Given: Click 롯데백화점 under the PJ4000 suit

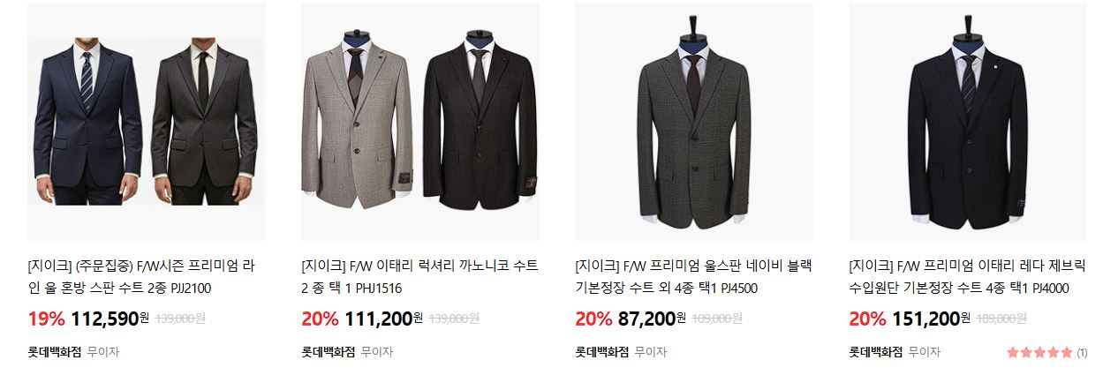Looking at the screenshot, I should (x=876, y=351).
